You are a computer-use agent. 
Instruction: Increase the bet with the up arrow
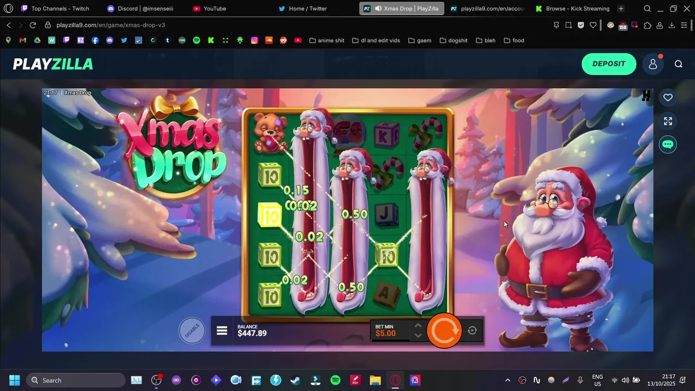(418, 325)
